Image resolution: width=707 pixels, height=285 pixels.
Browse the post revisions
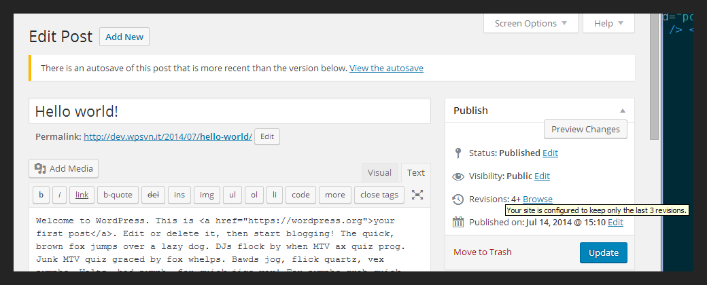(538, 199)
